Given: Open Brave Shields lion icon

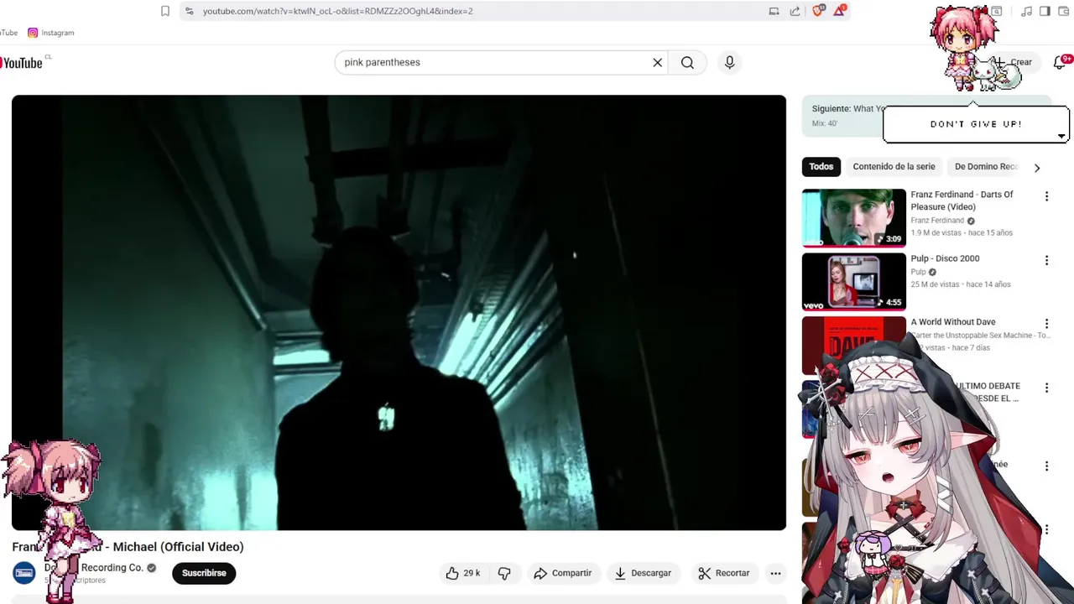Looking at the screenshot, I should [x=818, y=11].
